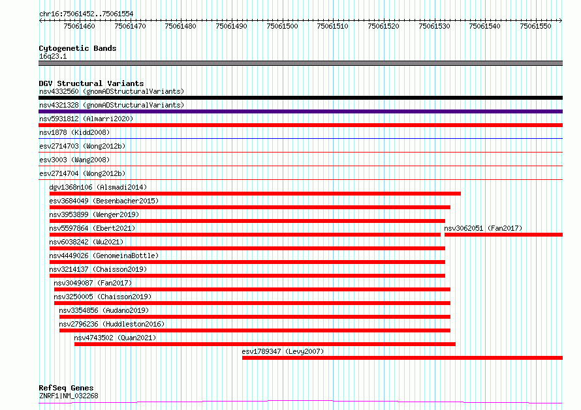Viewport: 581px width, 410px height.
Task: Click ruler position 75061500
Action: pos(283,26)
